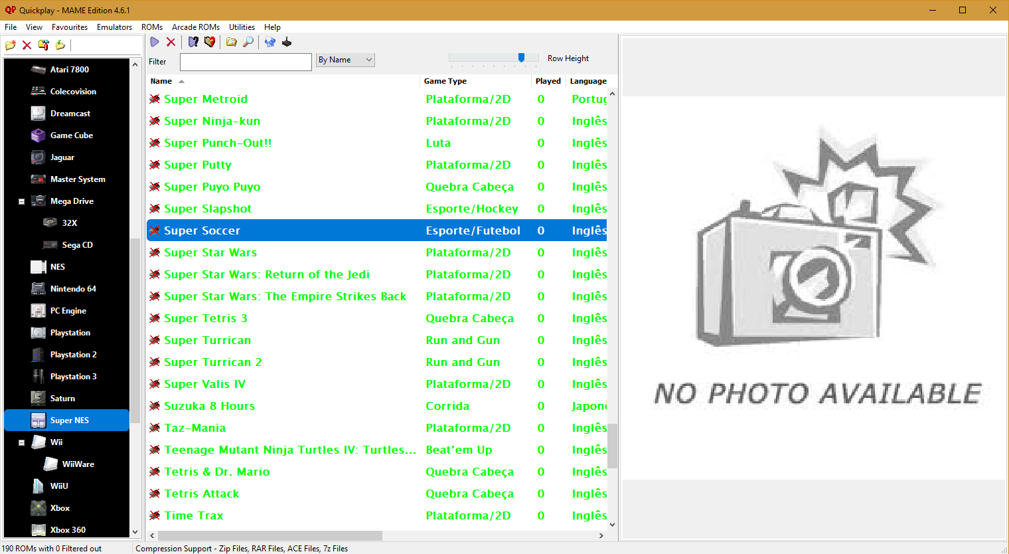Sort by the Name column header
This screenshot has height=554, width=1009.
283,81
